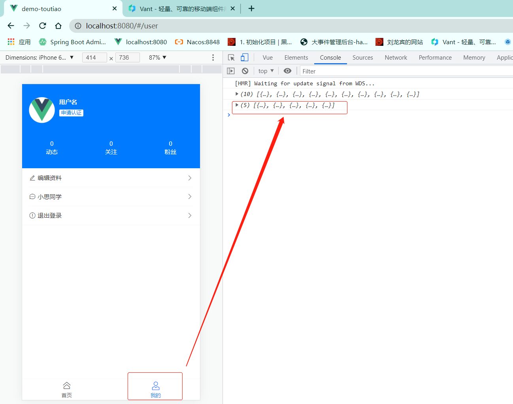The image size is (513, 404).
Task: Open device toolbar more options menu
Action: 213,58
